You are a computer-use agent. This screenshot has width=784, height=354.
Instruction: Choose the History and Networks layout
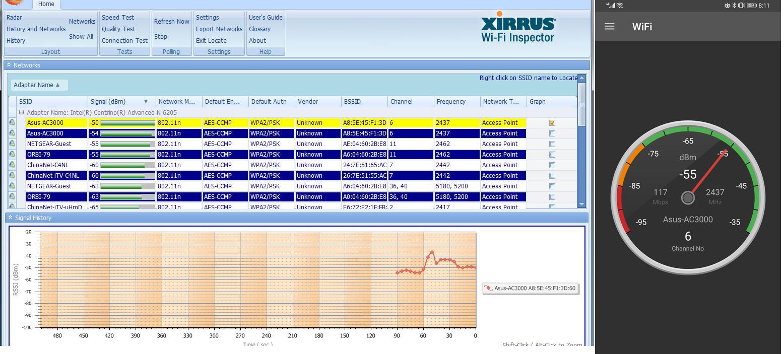coord(36,29)
